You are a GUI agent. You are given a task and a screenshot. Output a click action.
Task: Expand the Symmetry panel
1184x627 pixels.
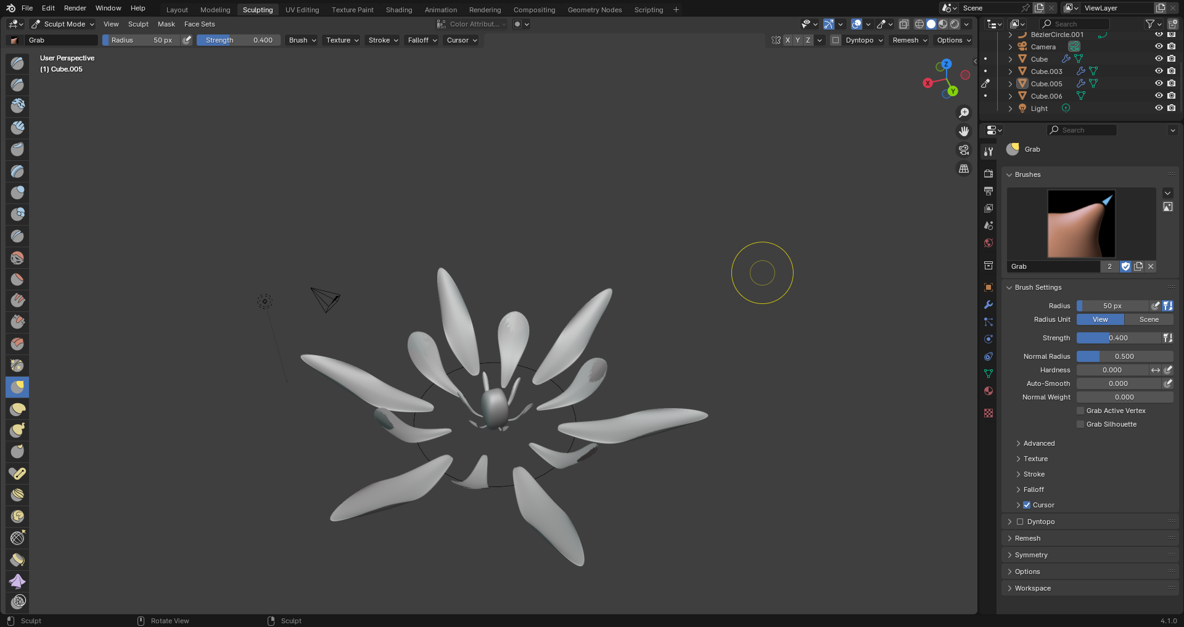click(x=1031, y=555)
